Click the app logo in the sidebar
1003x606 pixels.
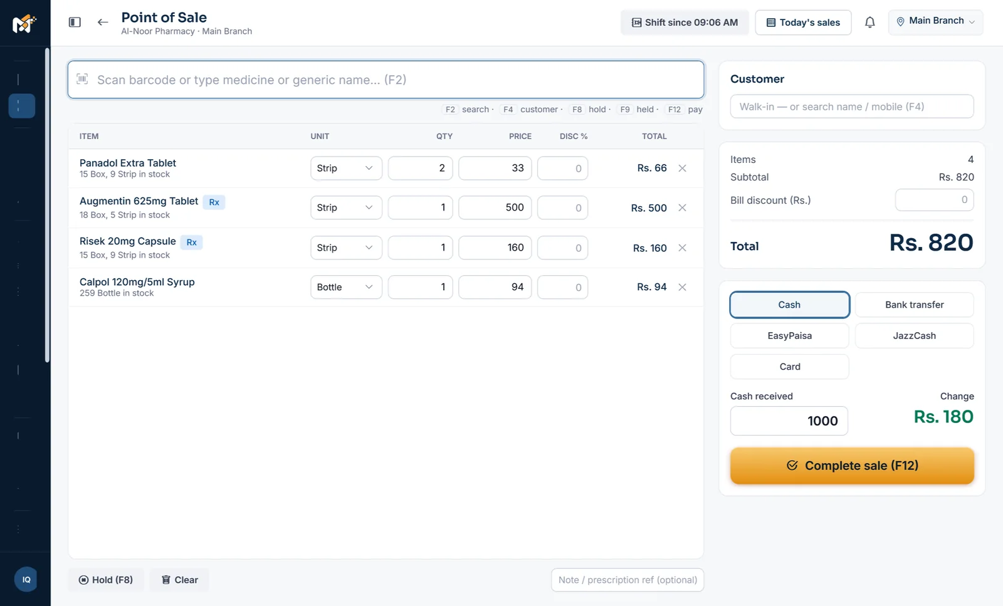click(x=24, y=23)
